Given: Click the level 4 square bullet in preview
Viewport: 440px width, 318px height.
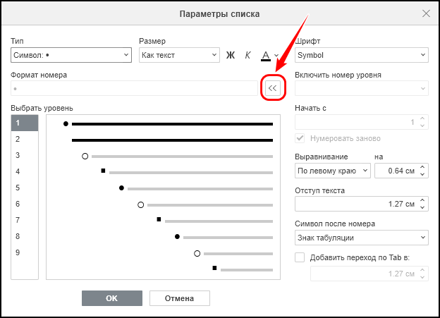Looking at the screenshot, I should pos(103,171).
